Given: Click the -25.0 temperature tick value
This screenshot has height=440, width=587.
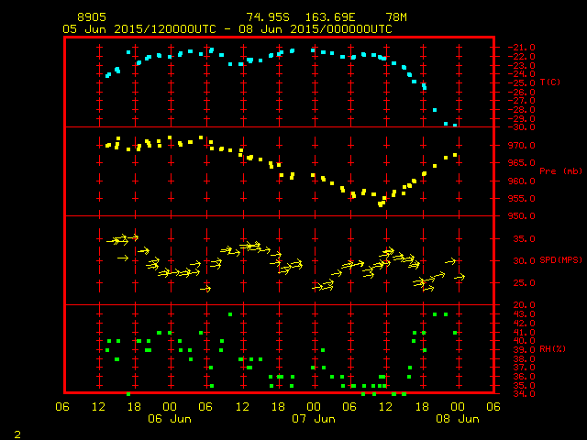Looking at the screenshot, I should 521,83.
